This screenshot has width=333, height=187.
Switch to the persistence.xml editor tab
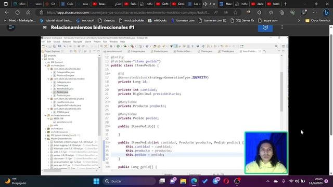pos(113,51)
